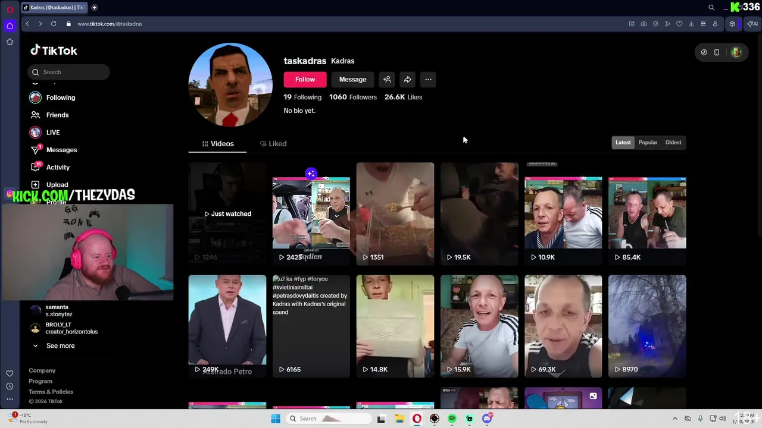Click the Opera tab search magnifier
762x428 pixels.
(x=711, y=8)
